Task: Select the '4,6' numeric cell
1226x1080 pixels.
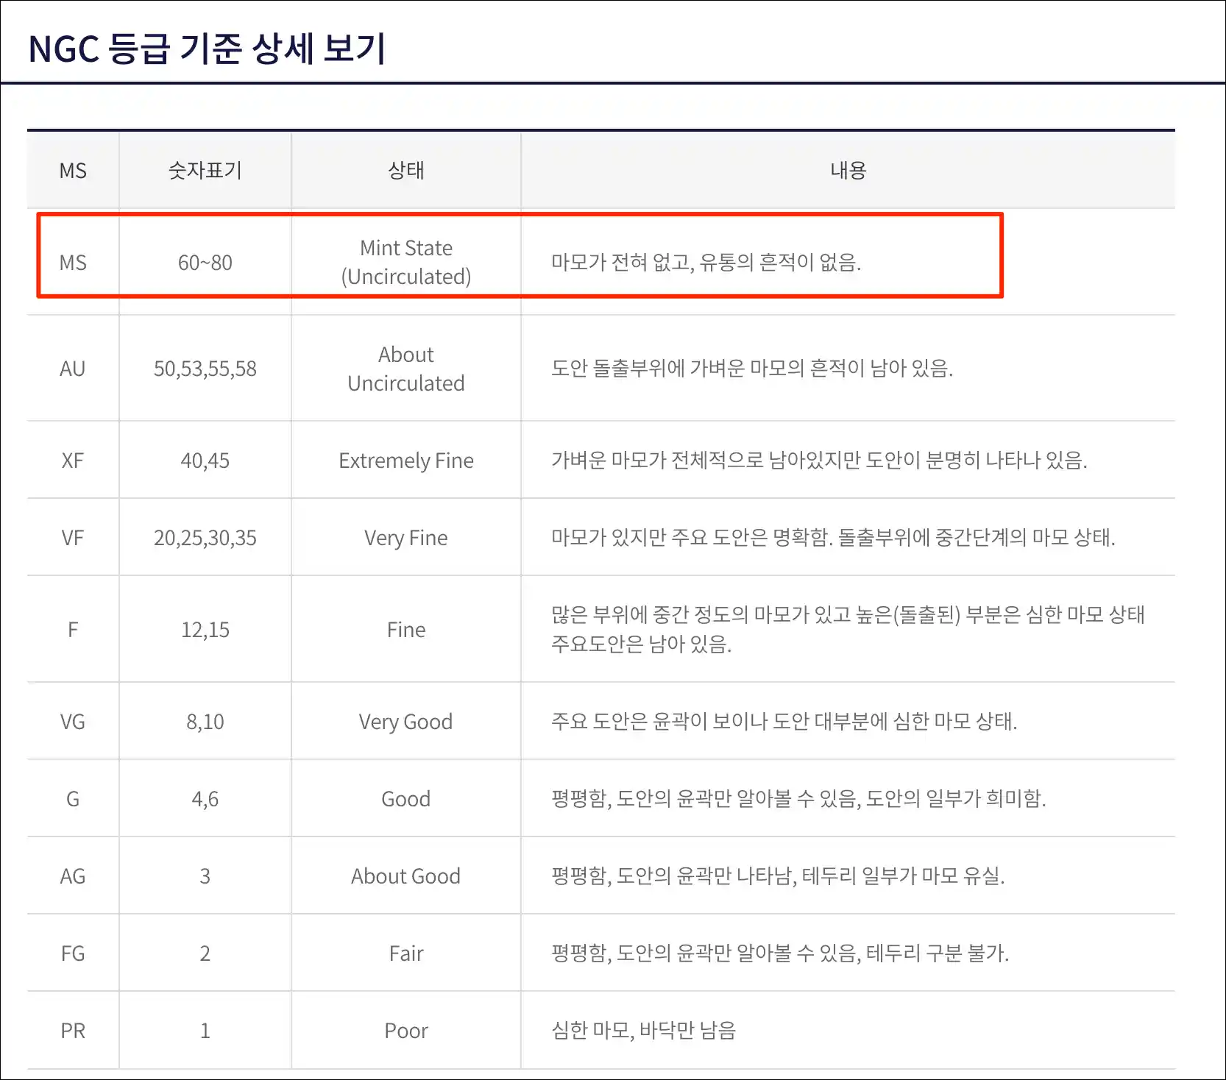Action: pos(205,799)
